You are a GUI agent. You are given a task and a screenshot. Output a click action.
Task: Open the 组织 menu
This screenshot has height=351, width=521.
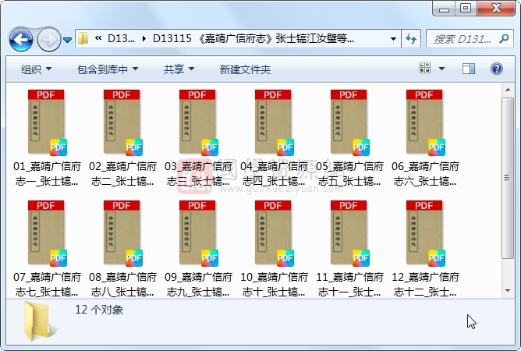point(36,69)
